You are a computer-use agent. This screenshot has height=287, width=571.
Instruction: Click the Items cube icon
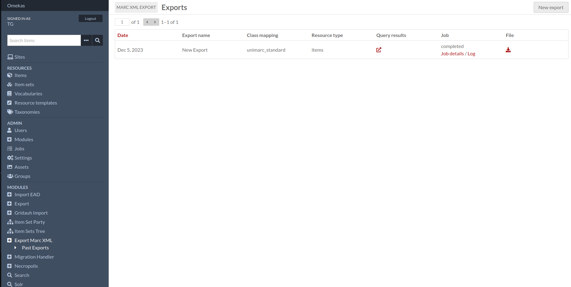point(10,75)
